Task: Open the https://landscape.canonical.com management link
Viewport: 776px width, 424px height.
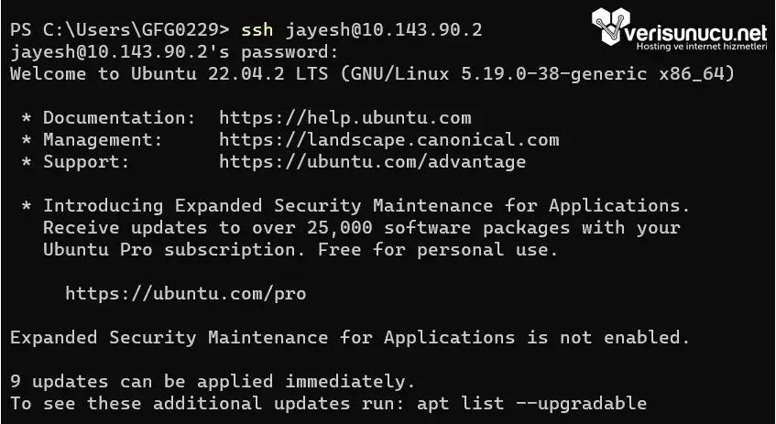Action: (x=389, y=140)
